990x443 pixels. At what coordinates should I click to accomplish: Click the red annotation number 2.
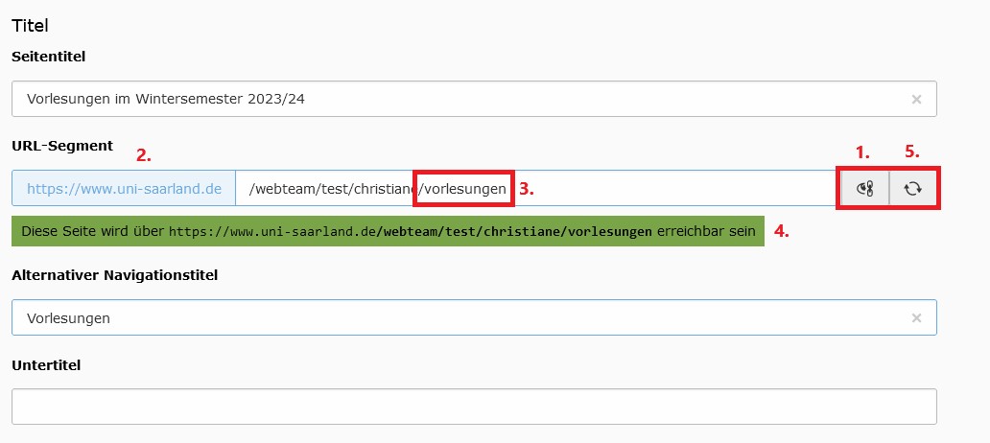pyautogui.click(x=144, y=156)
